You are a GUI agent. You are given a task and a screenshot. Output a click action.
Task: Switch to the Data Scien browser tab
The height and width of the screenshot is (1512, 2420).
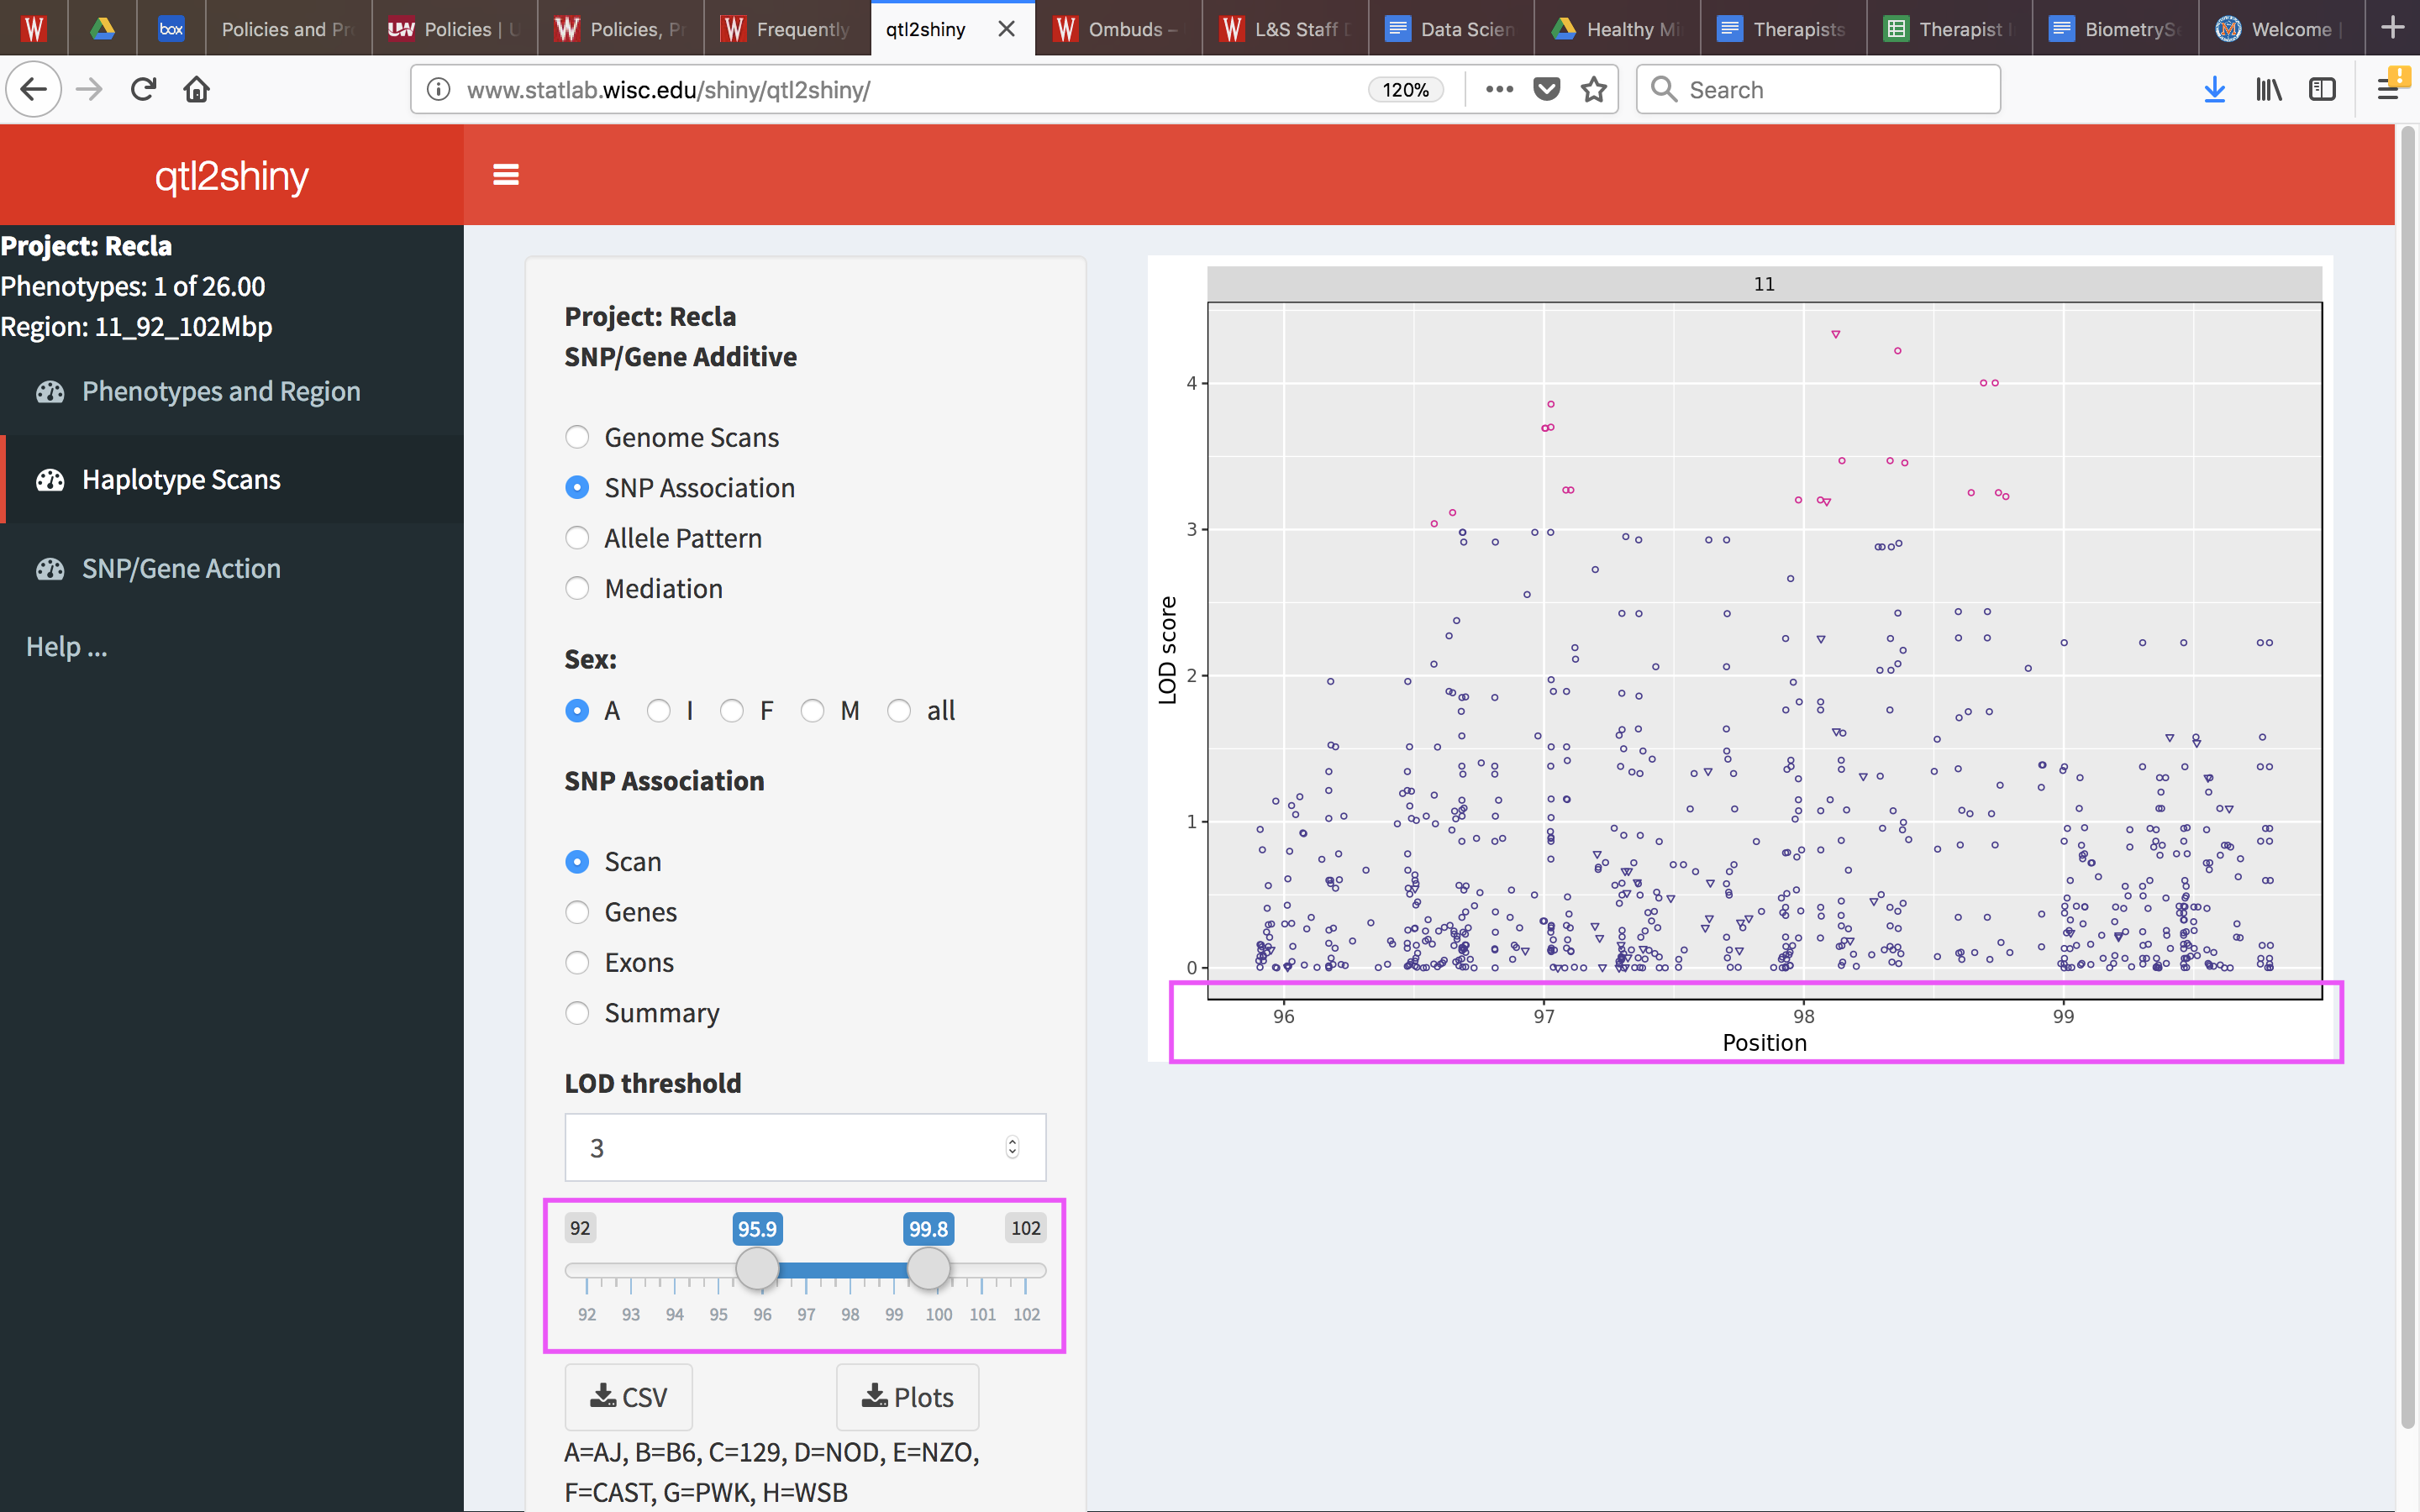tap(1450, 29)
